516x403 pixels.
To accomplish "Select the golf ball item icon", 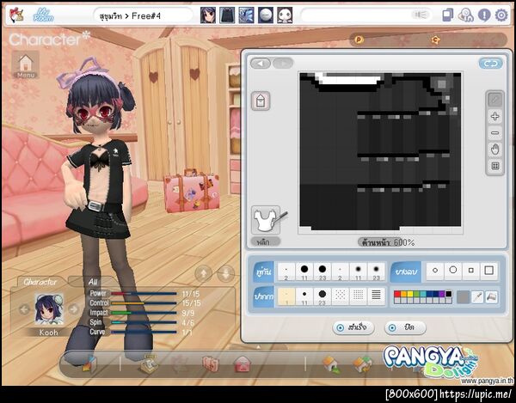I will click(x=266, y=15).
